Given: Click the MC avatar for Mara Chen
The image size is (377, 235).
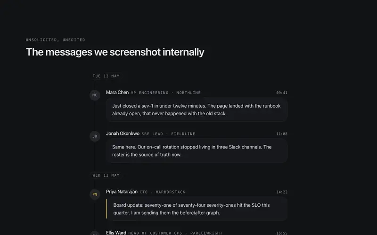Looking at the screenshot, I should [95, 95].
